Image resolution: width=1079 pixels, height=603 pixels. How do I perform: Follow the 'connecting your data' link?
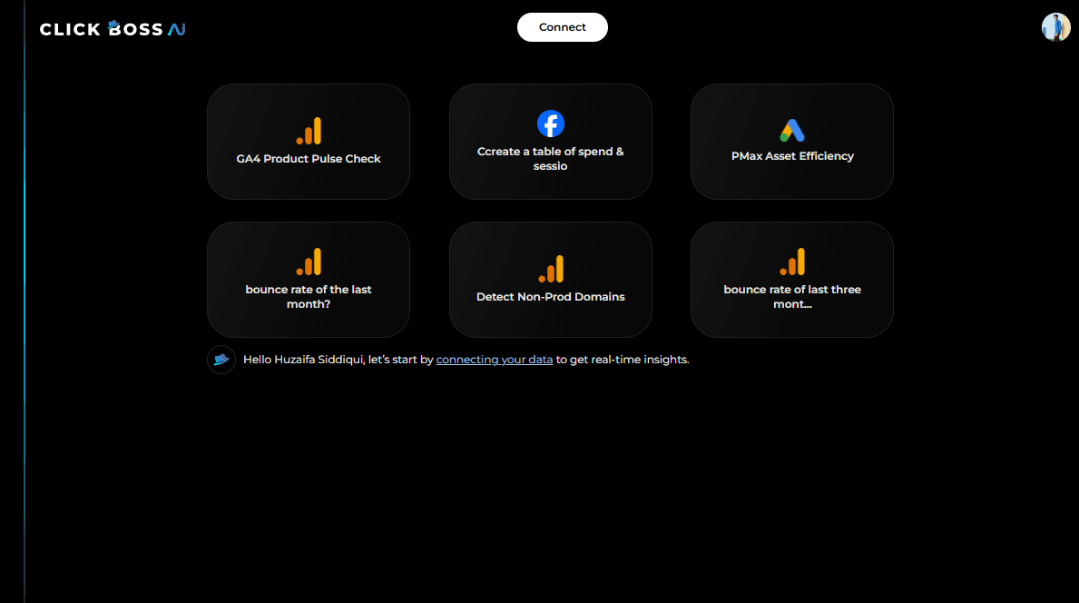[495, 360]
